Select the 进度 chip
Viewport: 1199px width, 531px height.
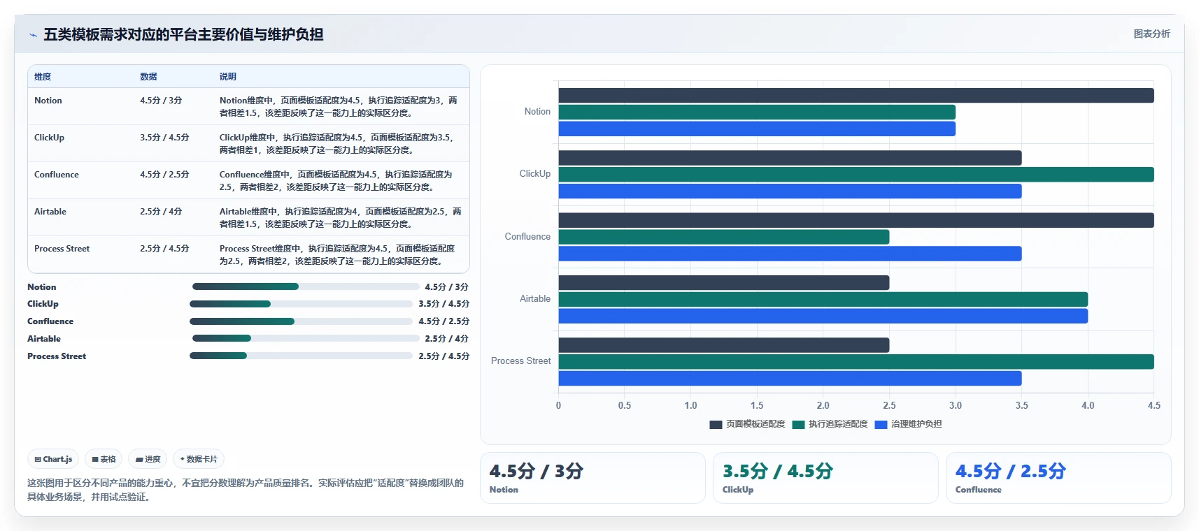[x=148, y=459]
